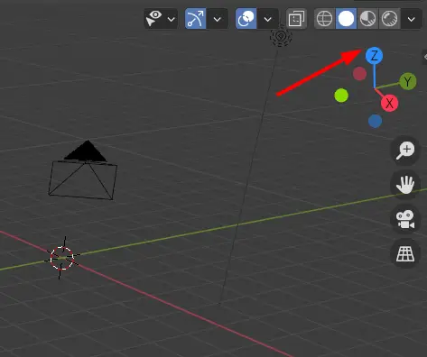Switch to material preview shading
Screen dimensions: 427x357
pos(367,19)
